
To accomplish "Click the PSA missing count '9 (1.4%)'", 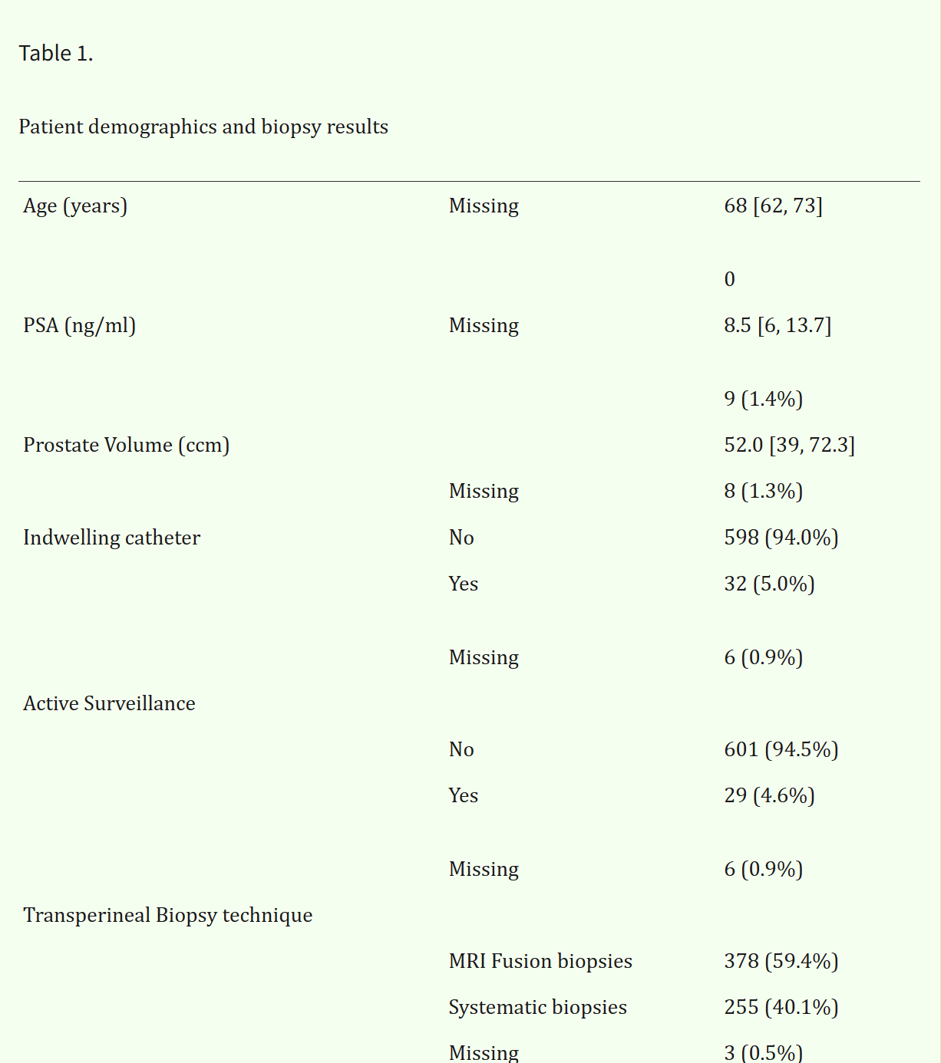I will point(764,400).
